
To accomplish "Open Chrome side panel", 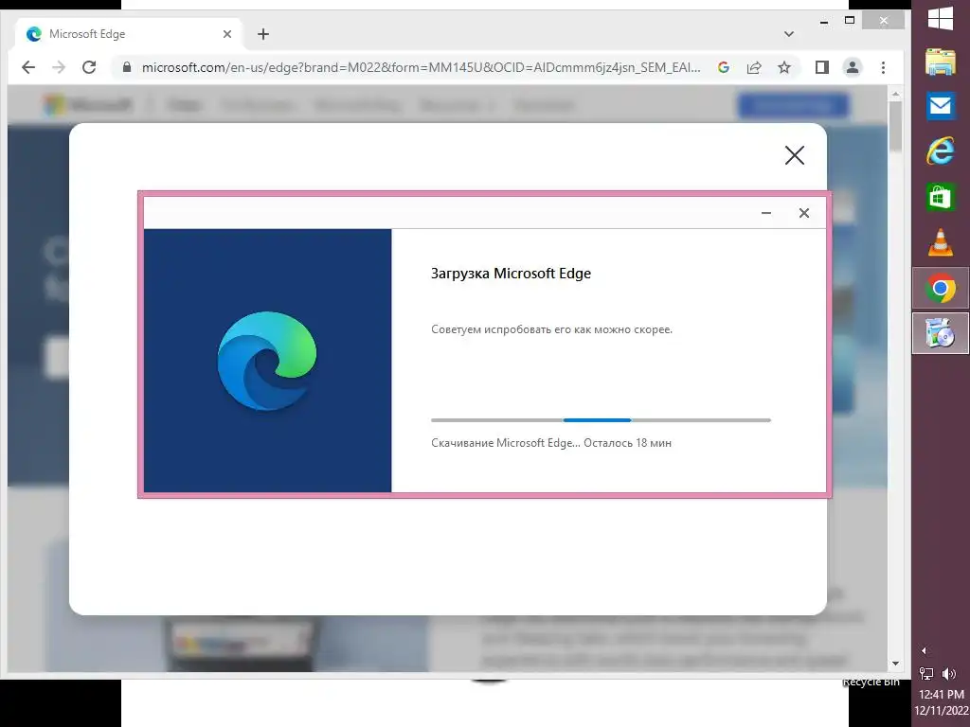I will tap(821, 67).
